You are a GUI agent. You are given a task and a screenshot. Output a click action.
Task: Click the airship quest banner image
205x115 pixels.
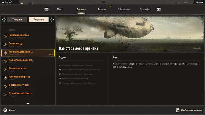130,34
